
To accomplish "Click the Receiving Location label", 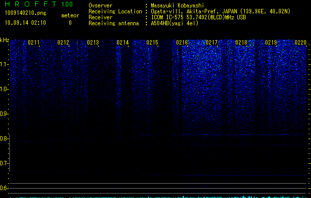I will 115,11.
